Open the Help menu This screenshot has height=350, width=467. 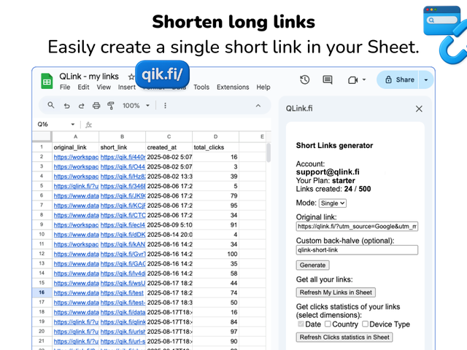pyautogui.click(x=263, y=87)
